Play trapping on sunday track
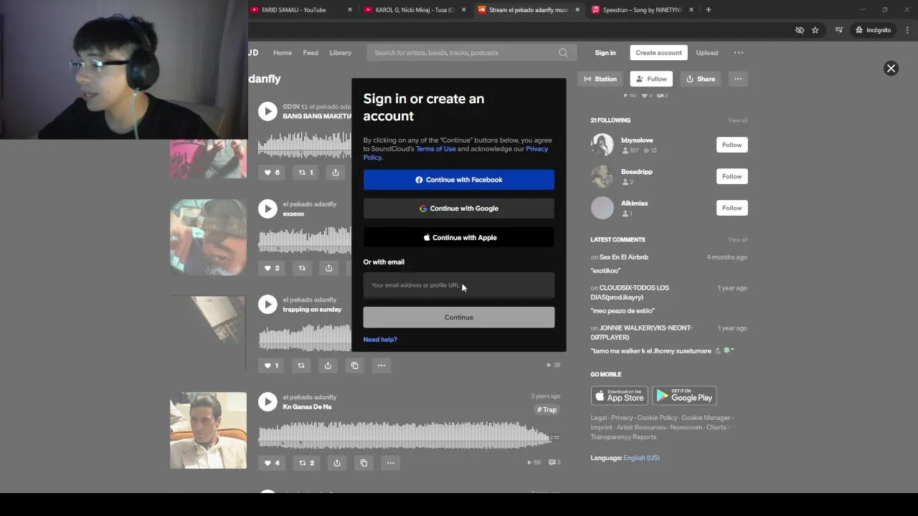The height and width of the screenshot is (516, 918). click(268, 304)
